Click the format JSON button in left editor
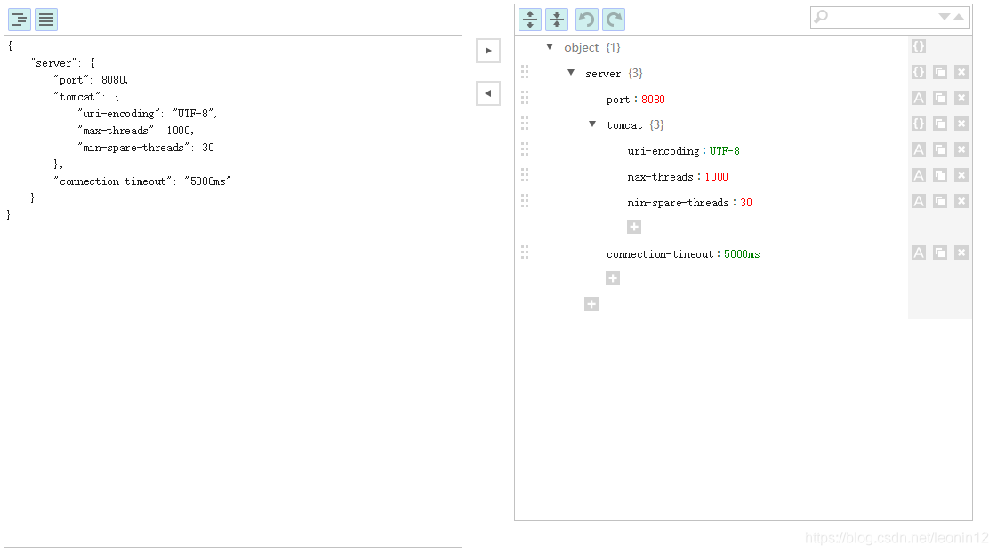The image size is (997, 554). tap(20, 20)
